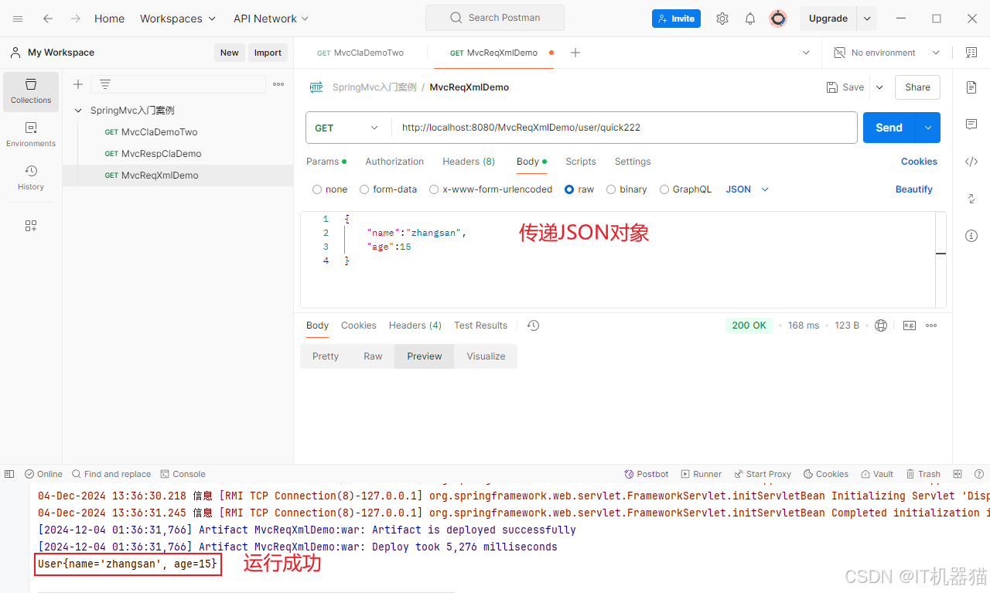Screen dimensions: 990x593
Task: Collapse the SpringMvc入门案例 collection
Action: point(78,111)
